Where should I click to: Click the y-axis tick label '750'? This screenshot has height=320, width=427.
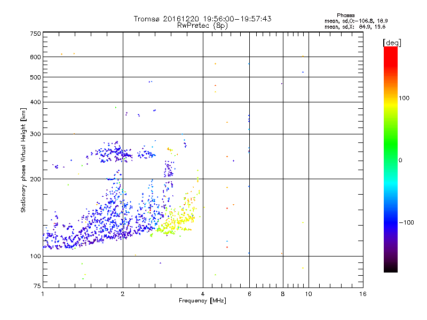pyautogui.click(x=35, y=34)
